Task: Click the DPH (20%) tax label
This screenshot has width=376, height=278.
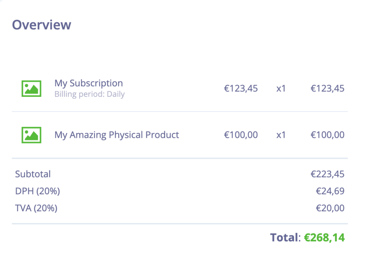Action: [x=37, y=191]
